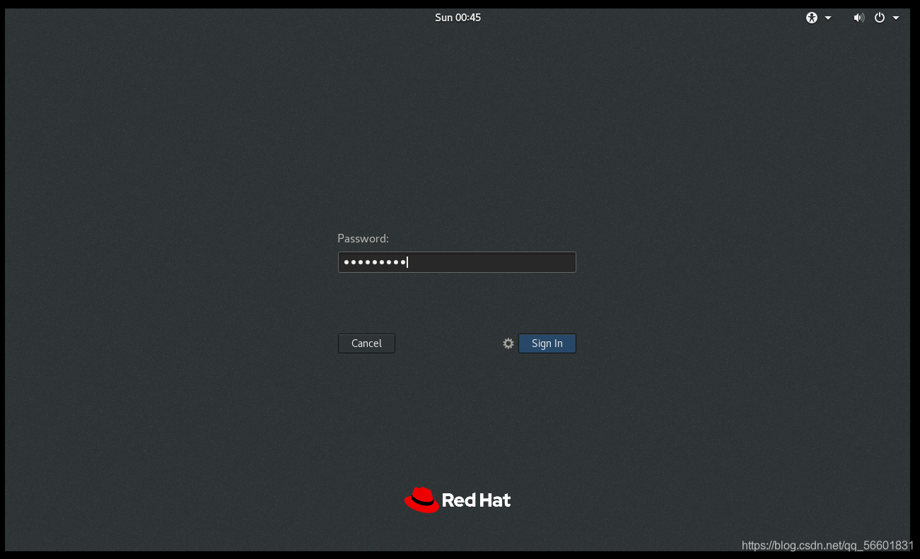Click the Red Hat logo

point(458,500)
